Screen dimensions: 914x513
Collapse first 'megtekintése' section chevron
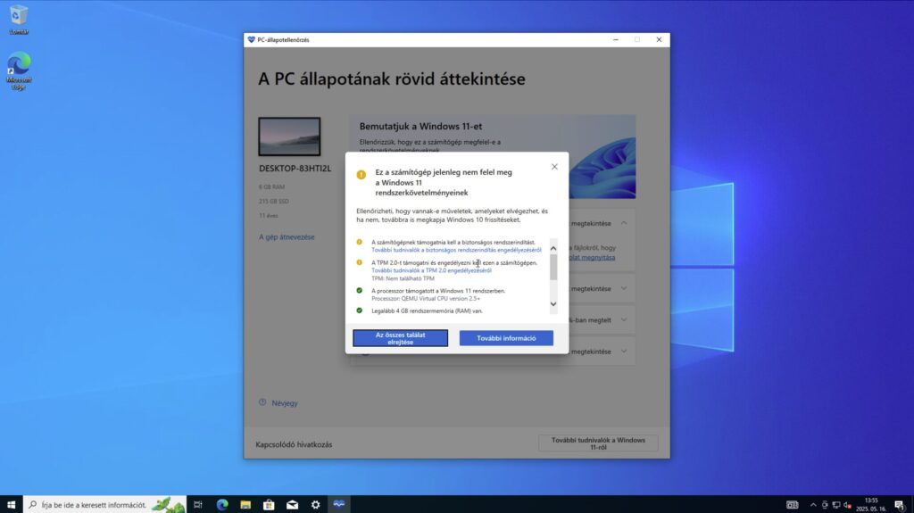pyautogui.click(x=624, y=223)
